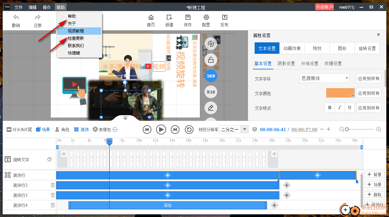Choose 检查更新 from help menu
Viewport: 389px width, 217px height.
pos(79,38)
